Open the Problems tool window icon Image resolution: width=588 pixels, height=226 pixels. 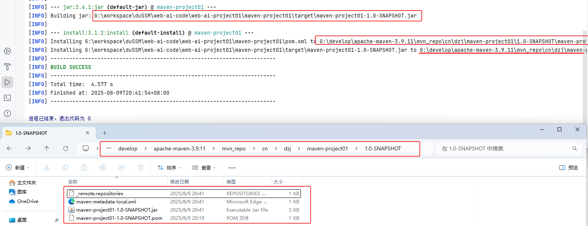coord(7,113)
